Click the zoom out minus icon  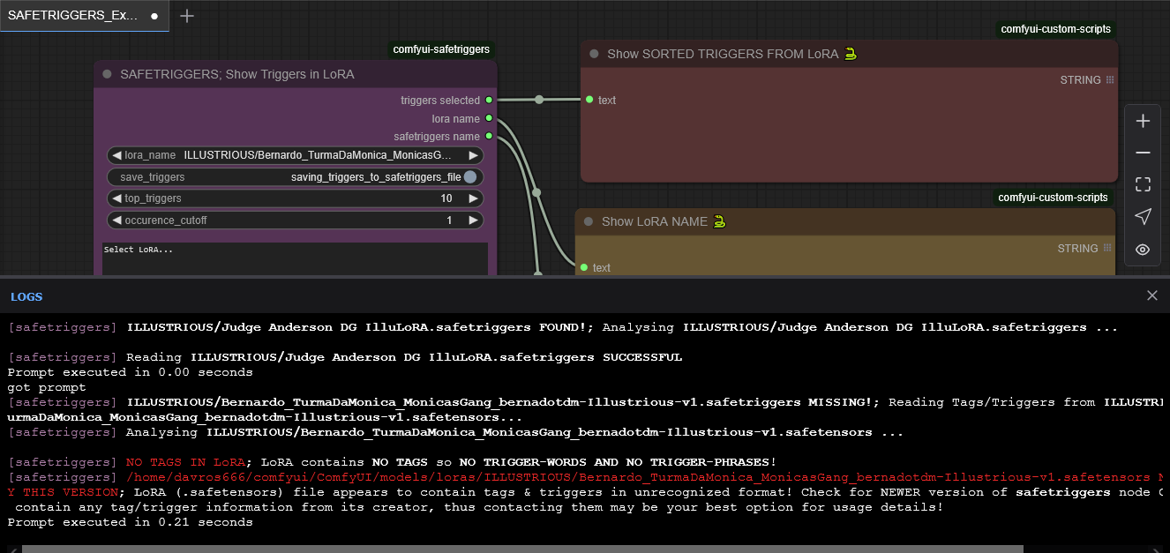point(1143,153)
